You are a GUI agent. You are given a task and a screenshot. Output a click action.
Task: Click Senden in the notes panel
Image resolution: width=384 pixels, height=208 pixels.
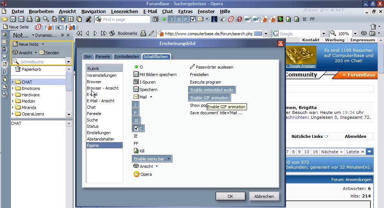coord(50,52)
